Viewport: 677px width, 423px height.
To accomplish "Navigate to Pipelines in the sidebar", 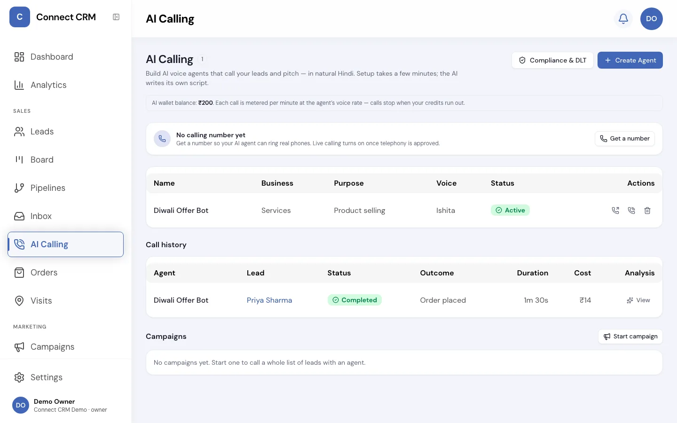I will (66, 188).
